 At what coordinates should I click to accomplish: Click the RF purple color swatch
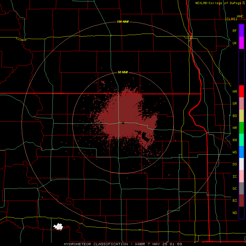241,31
